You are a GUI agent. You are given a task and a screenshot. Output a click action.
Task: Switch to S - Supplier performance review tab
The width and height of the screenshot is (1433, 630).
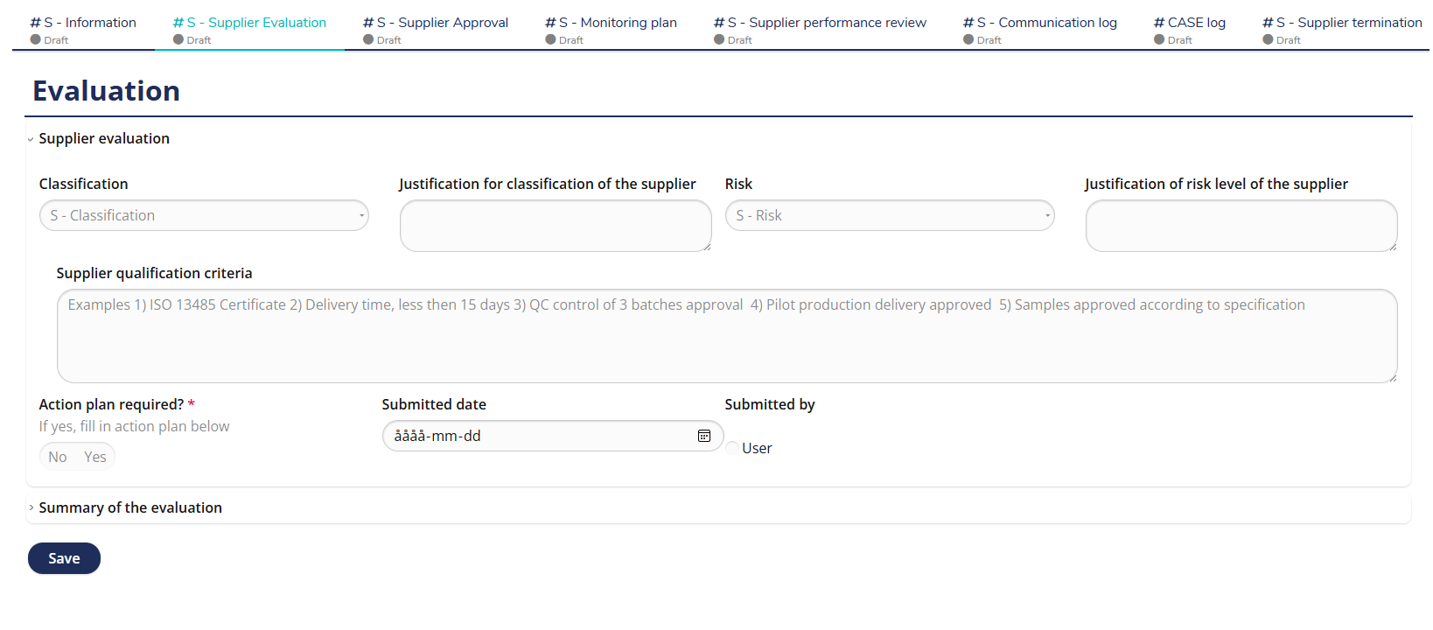point(828,23)
